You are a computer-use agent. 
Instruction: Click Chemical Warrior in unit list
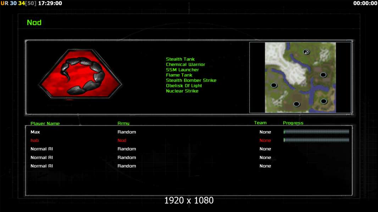(185, 64)
